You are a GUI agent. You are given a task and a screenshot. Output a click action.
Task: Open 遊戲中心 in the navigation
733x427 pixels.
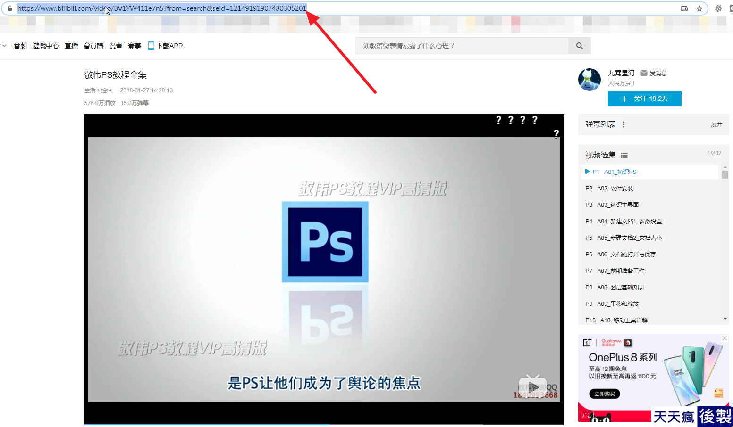[x=46, y=46]
